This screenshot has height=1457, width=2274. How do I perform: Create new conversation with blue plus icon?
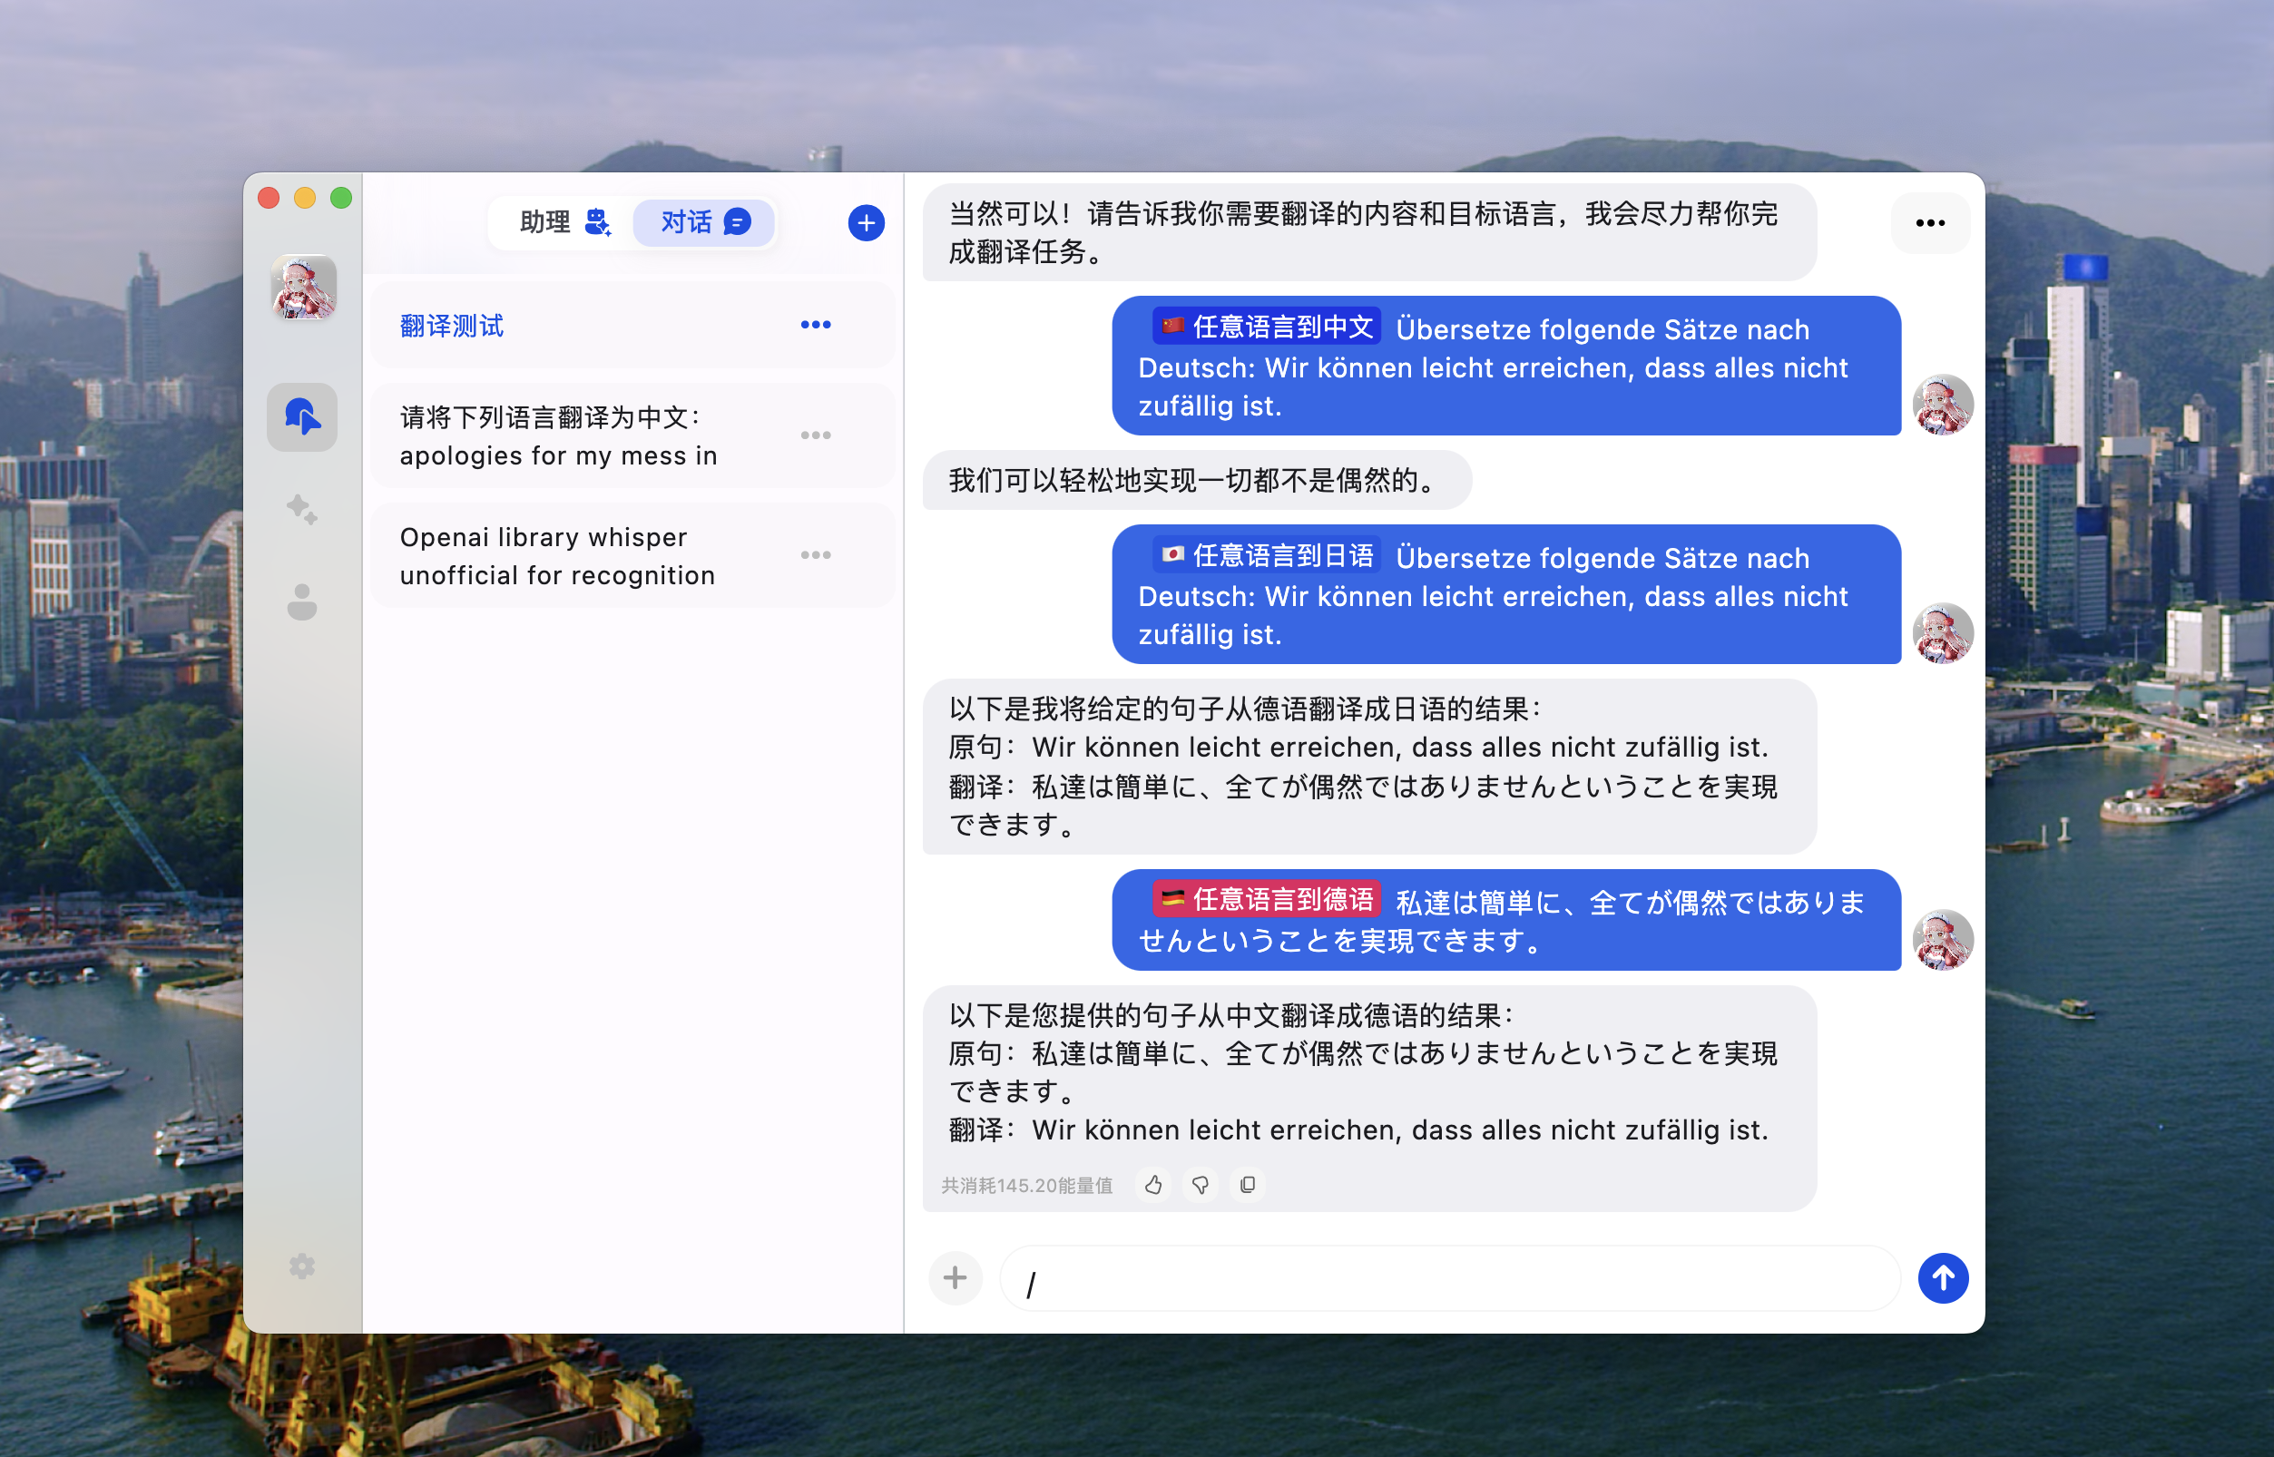tap(865, 223)
